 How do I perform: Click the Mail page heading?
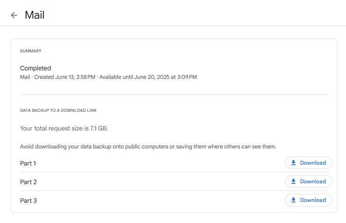pos(35,15)
